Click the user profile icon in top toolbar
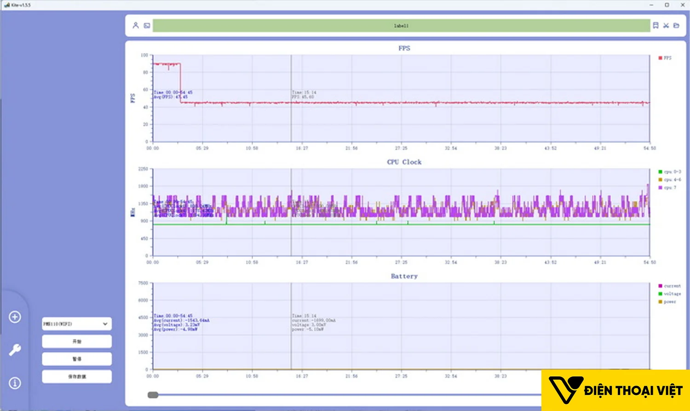 pyautogui.click(x=136, y=25)
